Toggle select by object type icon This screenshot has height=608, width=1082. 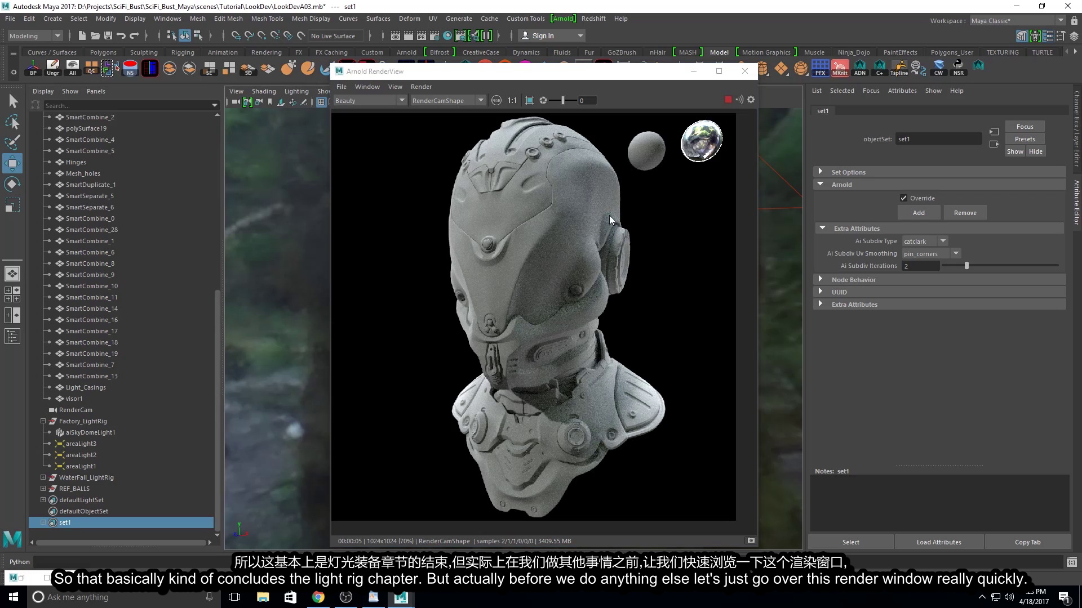pyautogui.click(x=185, y=35)
